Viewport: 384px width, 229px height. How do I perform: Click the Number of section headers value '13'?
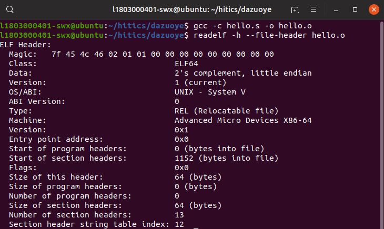point(179,215)
